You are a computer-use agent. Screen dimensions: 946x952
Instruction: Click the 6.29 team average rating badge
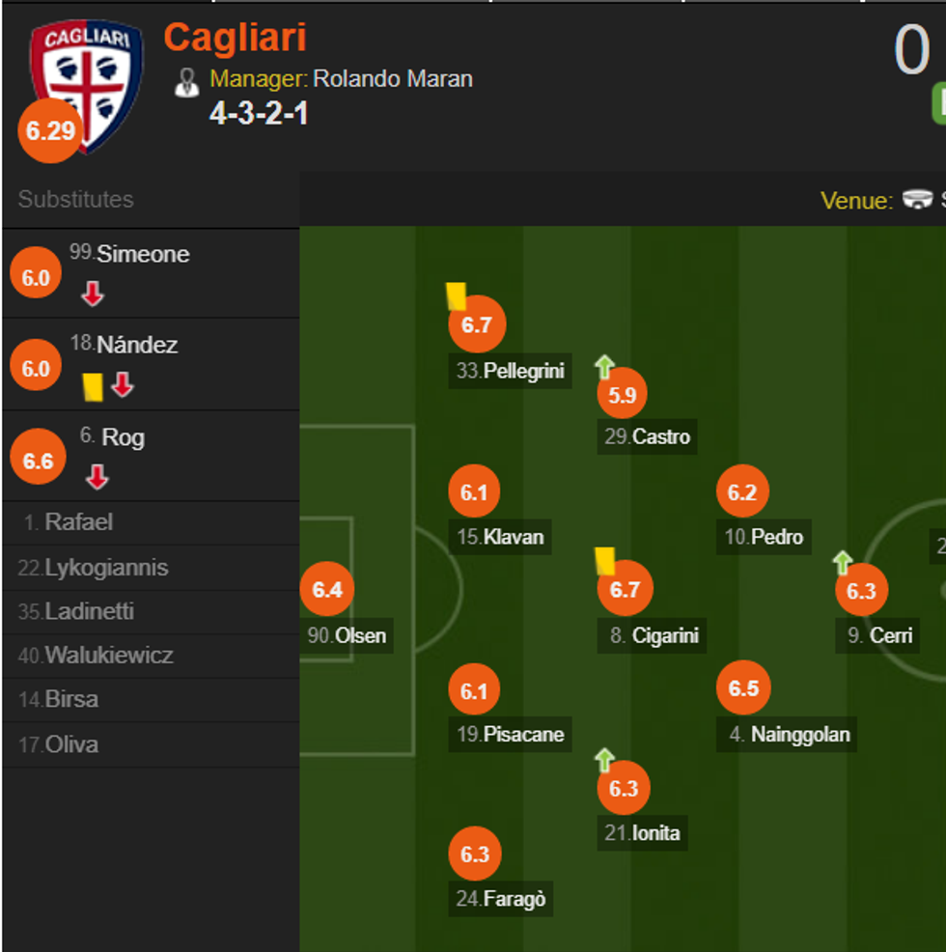50,131
